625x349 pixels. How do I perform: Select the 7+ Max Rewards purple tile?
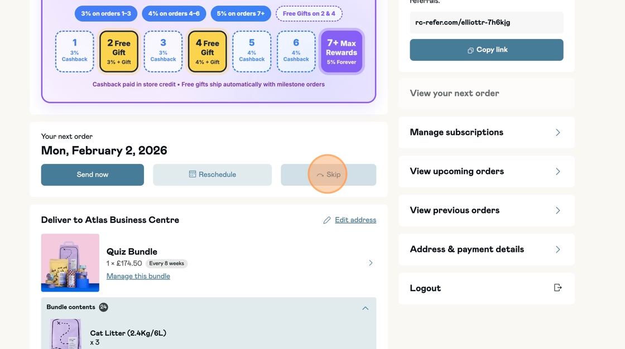[342, 52]
